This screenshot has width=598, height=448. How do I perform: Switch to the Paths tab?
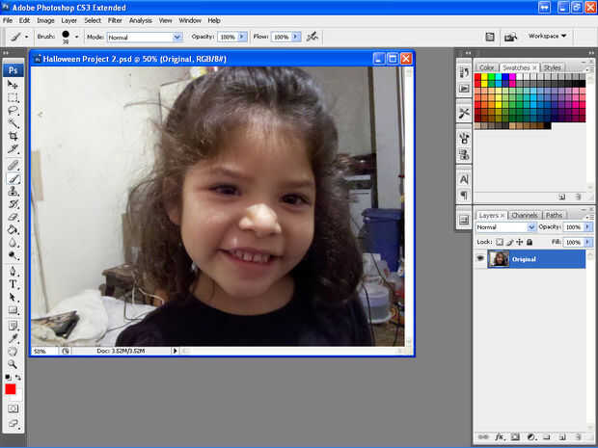[x=555, y=215]
